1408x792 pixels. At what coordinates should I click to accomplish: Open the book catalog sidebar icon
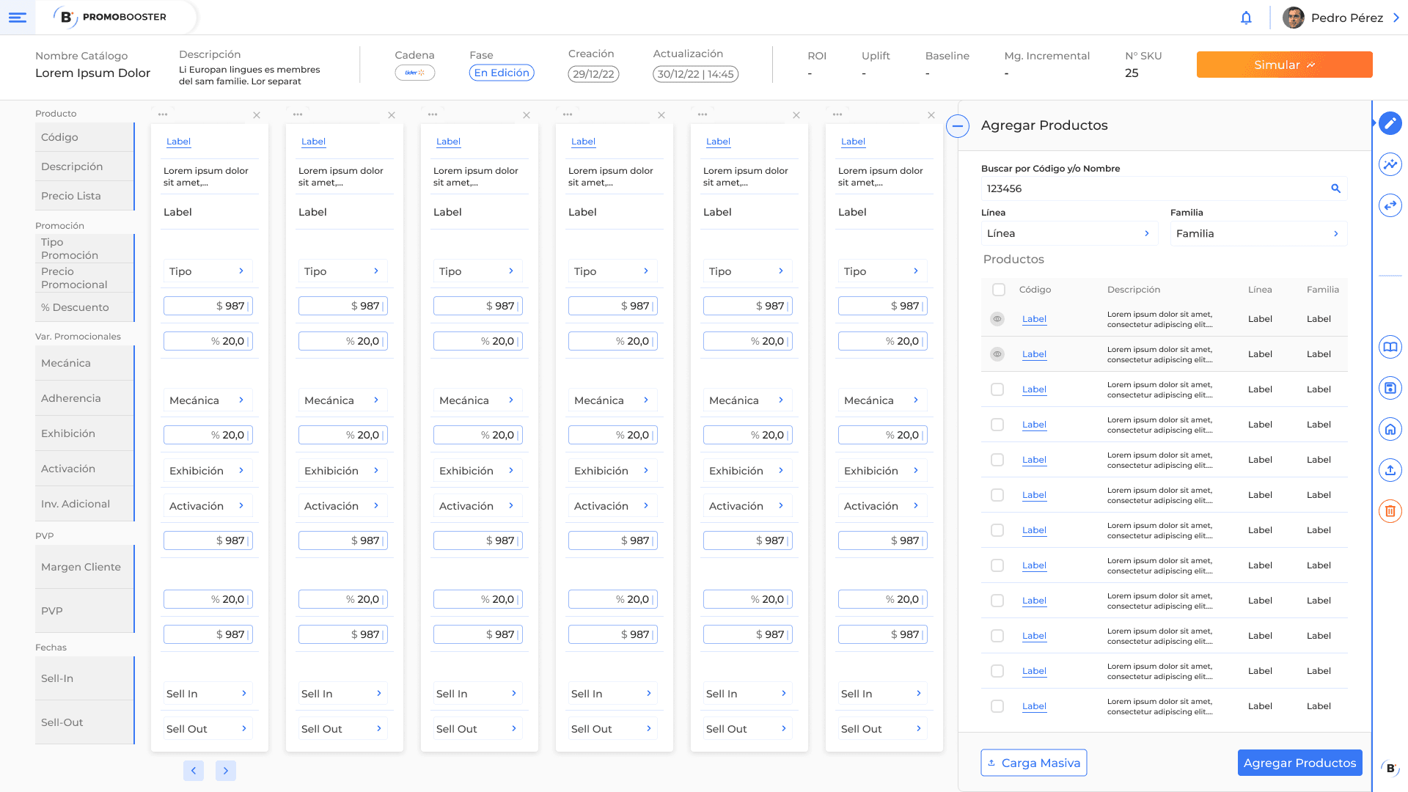1390,347
